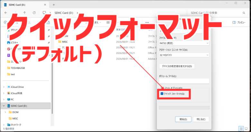Click the format progress bar
Screen dimensions: 251x132
[184, 108]
